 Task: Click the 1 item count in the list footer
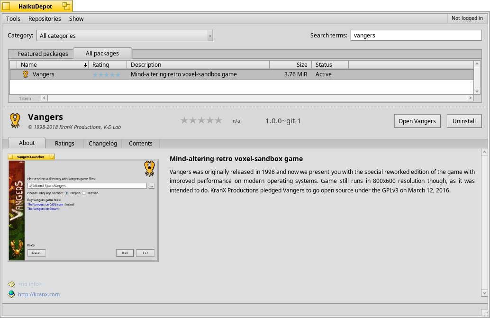pos(25,99)
